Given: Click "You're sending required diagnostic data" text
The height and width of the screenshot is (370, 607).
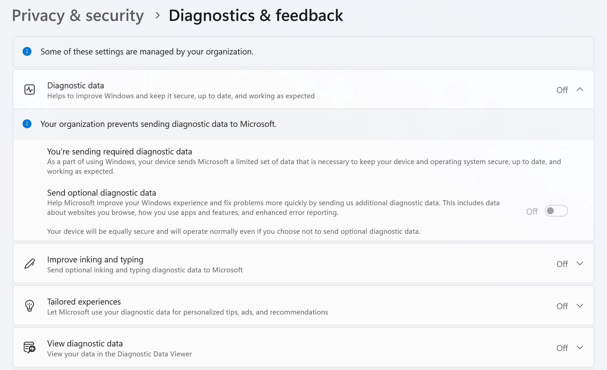Looking at the screenshot, I should [120, 151].
